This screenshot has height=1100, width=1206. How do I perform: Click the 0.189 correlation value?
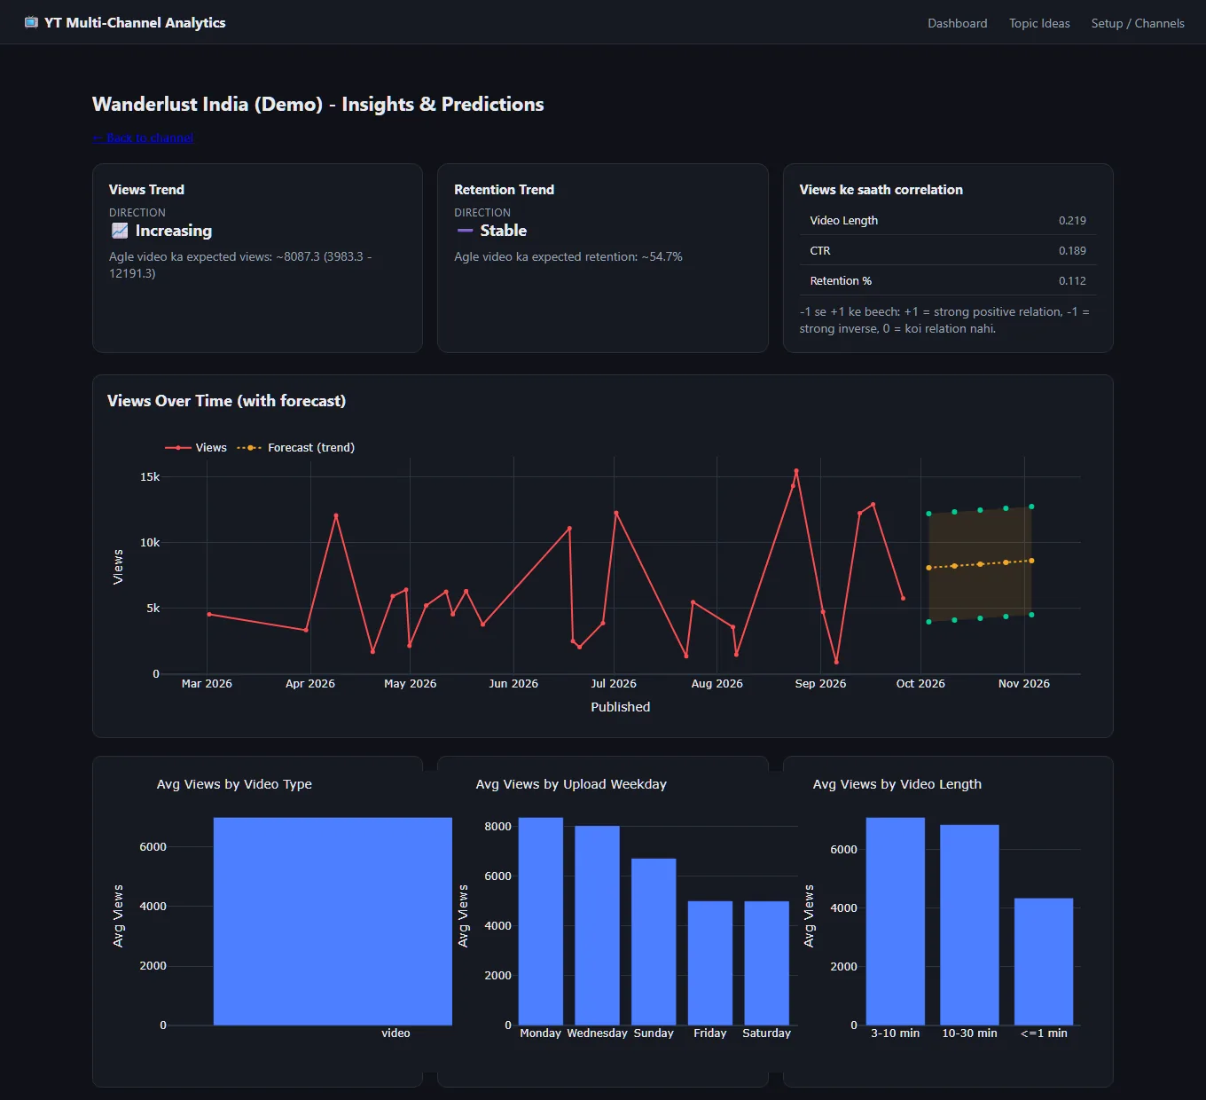click(1072, 251)
